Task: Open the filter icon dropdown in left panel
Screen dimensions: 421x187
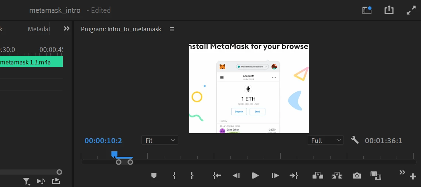Action: tap(27, 181)
